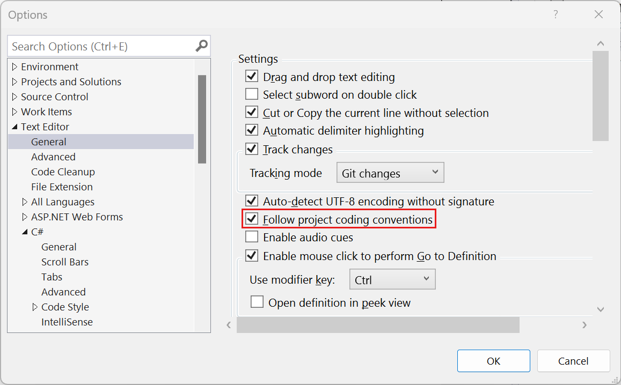621x385 pixels.
Task: Disable Drag and drop text editing
Action: click(252, 76)
